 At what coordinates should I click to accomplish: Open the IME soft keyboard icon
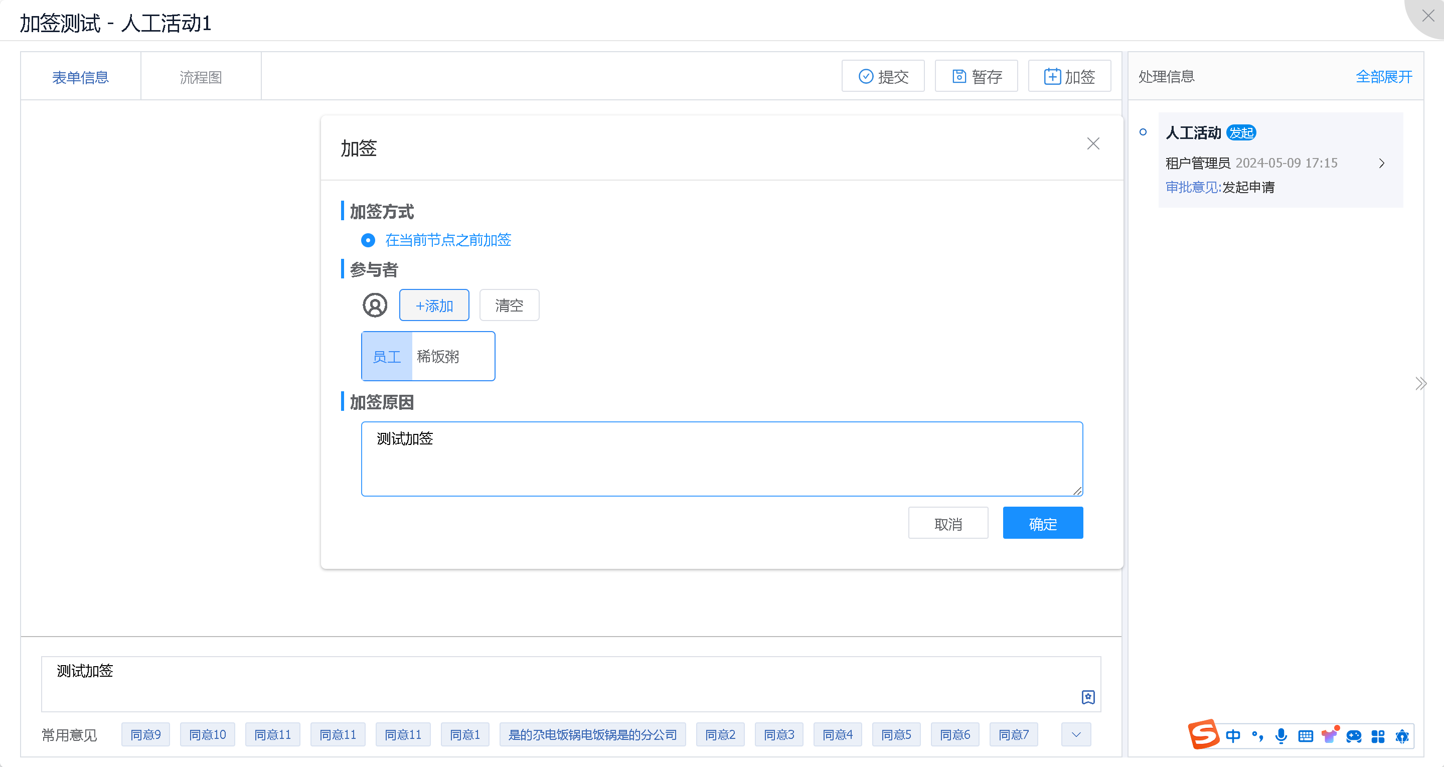click(1306, 735)
